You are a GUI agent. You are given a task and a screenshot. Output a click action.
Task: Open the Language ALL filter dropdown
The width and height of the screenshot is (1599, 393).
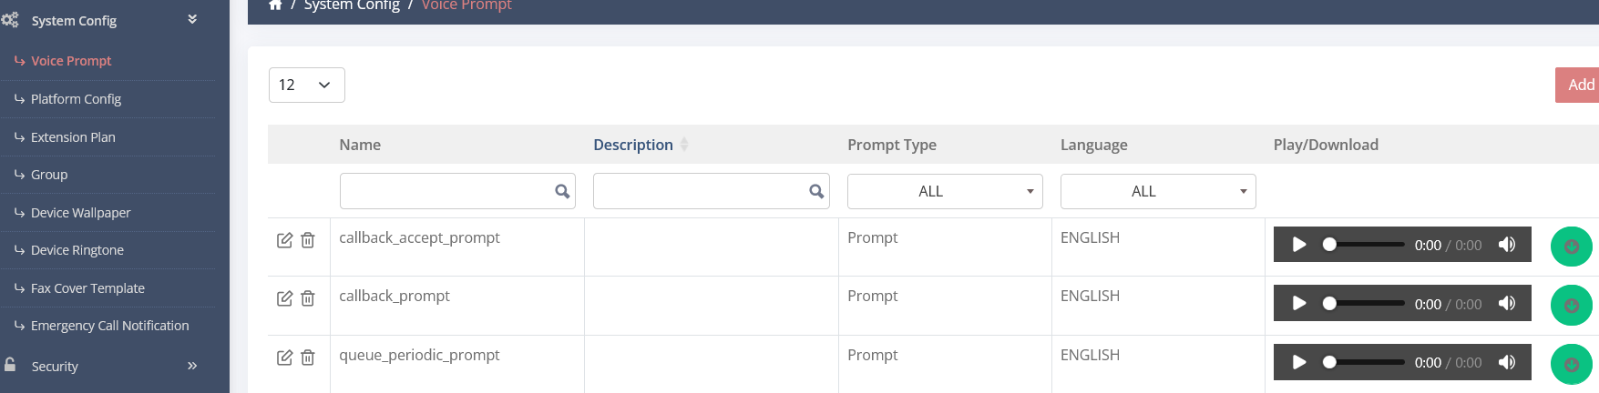(1158, 191)
